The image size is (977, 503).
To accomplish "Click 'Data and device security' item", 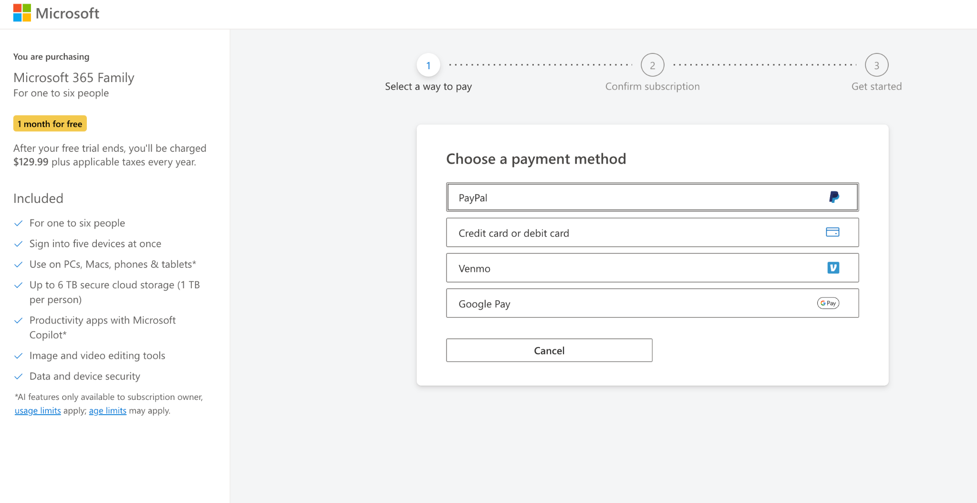I will coord(85,376).
